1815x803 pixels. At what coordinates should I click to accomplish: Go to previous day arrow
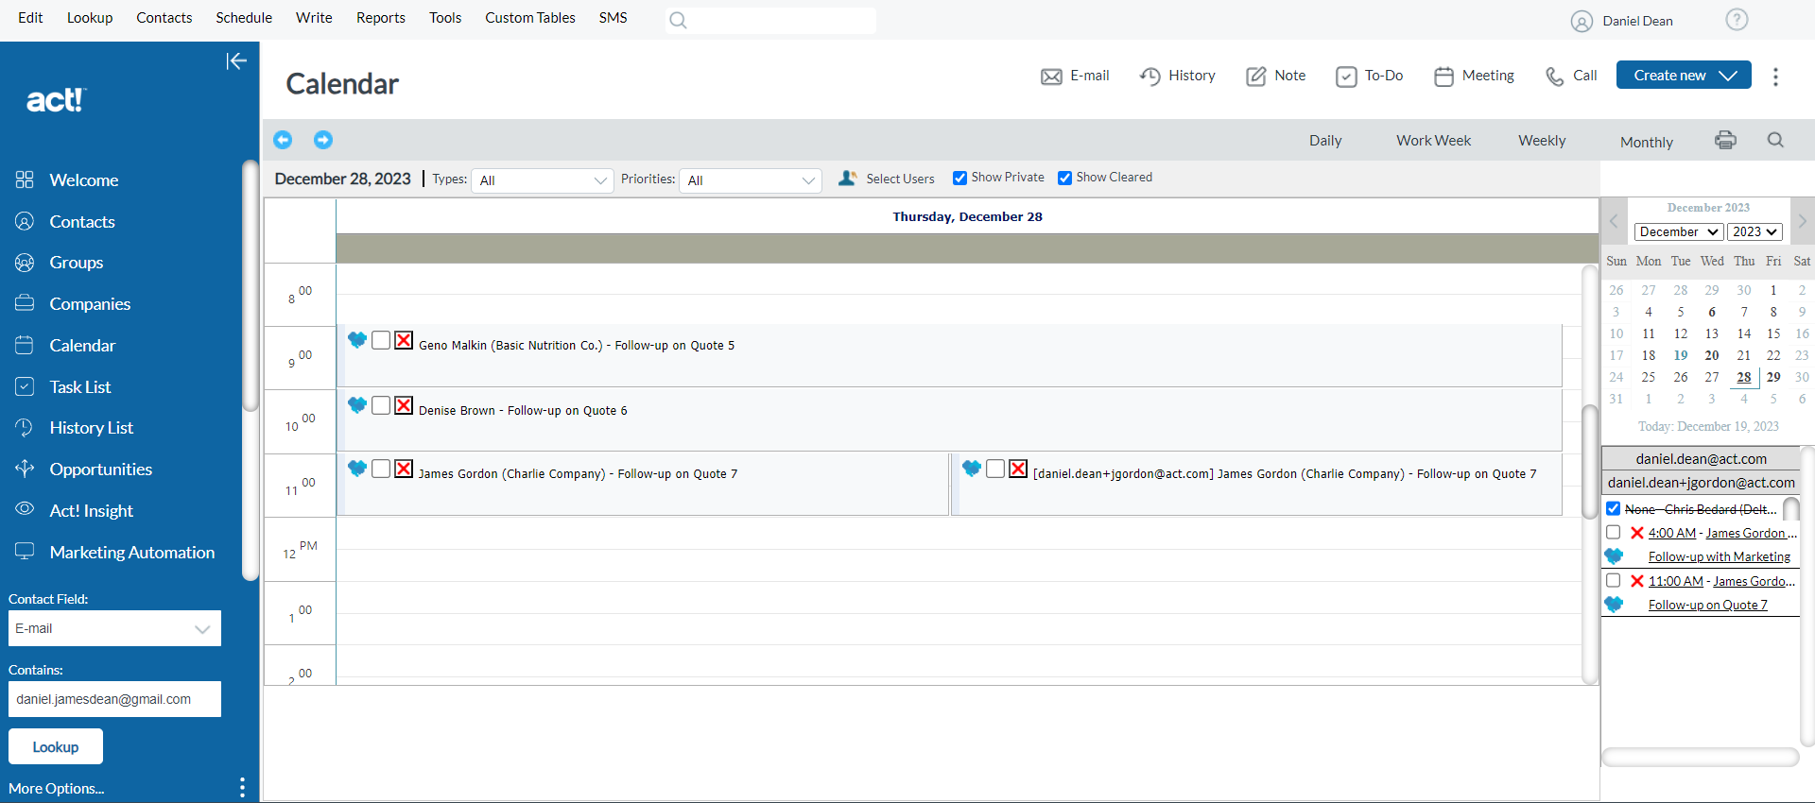[283, 140]
